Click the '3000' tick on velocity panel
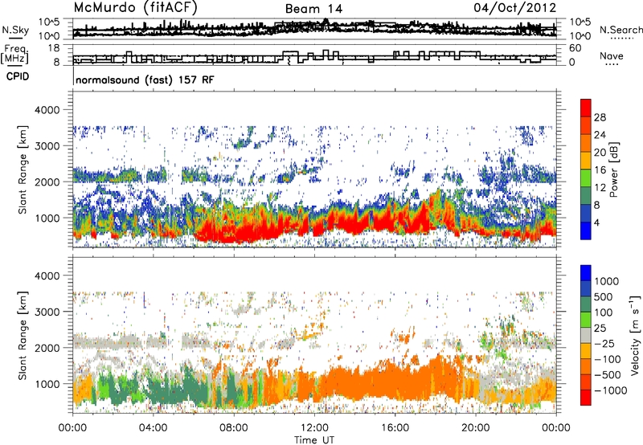643x445 pixels. click(x=47, y=312)
